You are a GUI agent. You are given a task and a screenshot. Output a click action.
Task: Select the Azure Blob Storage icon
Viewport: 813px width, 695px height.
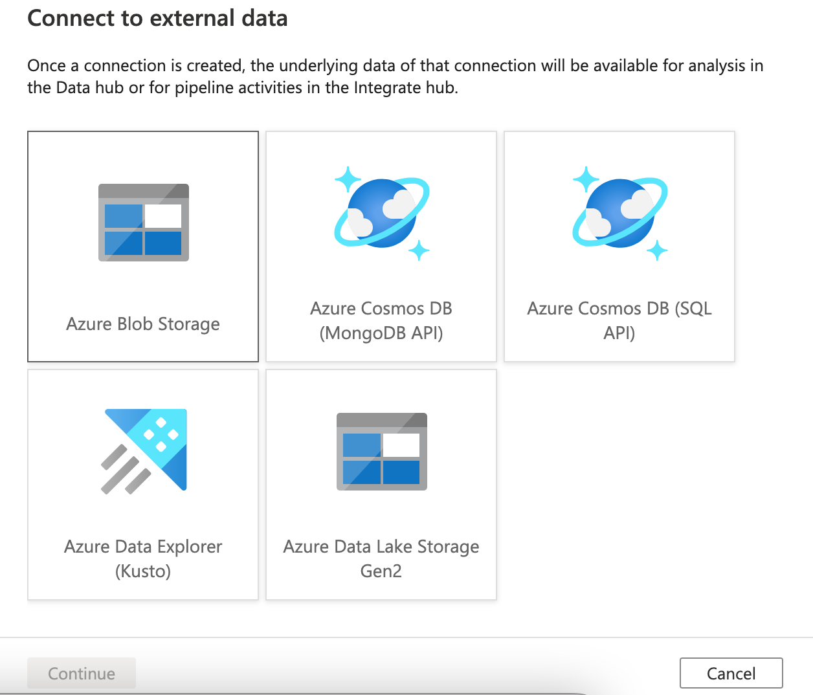pyautogui.click(x=142, y=223)
